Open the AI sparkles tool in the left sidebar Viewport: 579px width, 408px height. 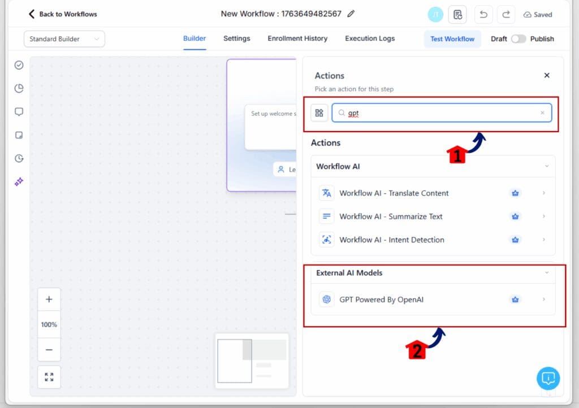(x=19, y=181)
